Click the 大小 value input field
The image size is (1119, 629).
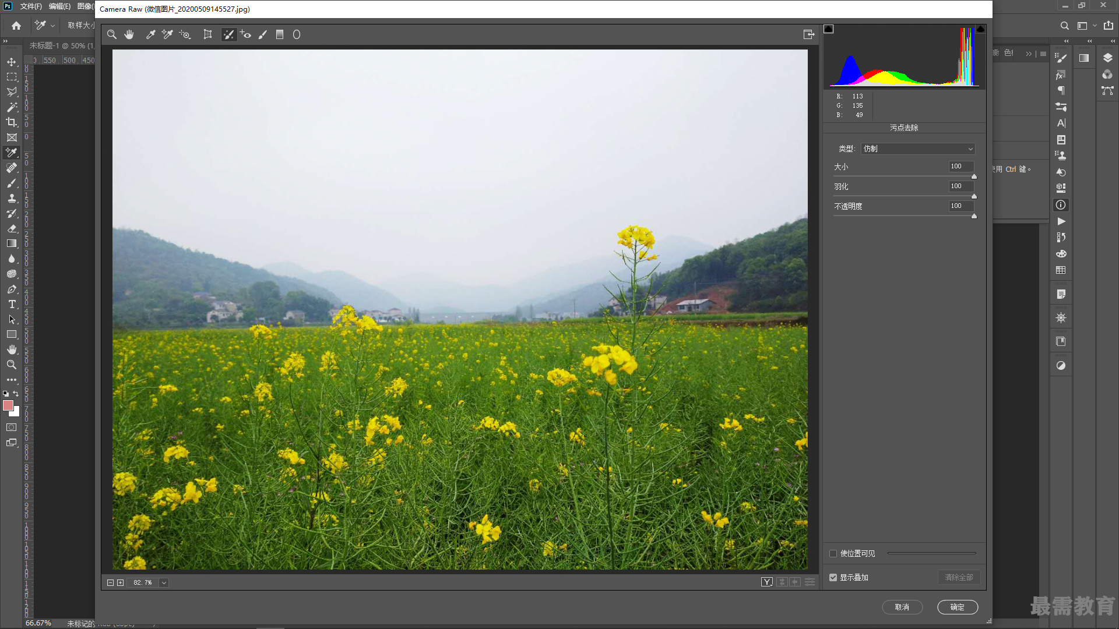click(960, 167)
